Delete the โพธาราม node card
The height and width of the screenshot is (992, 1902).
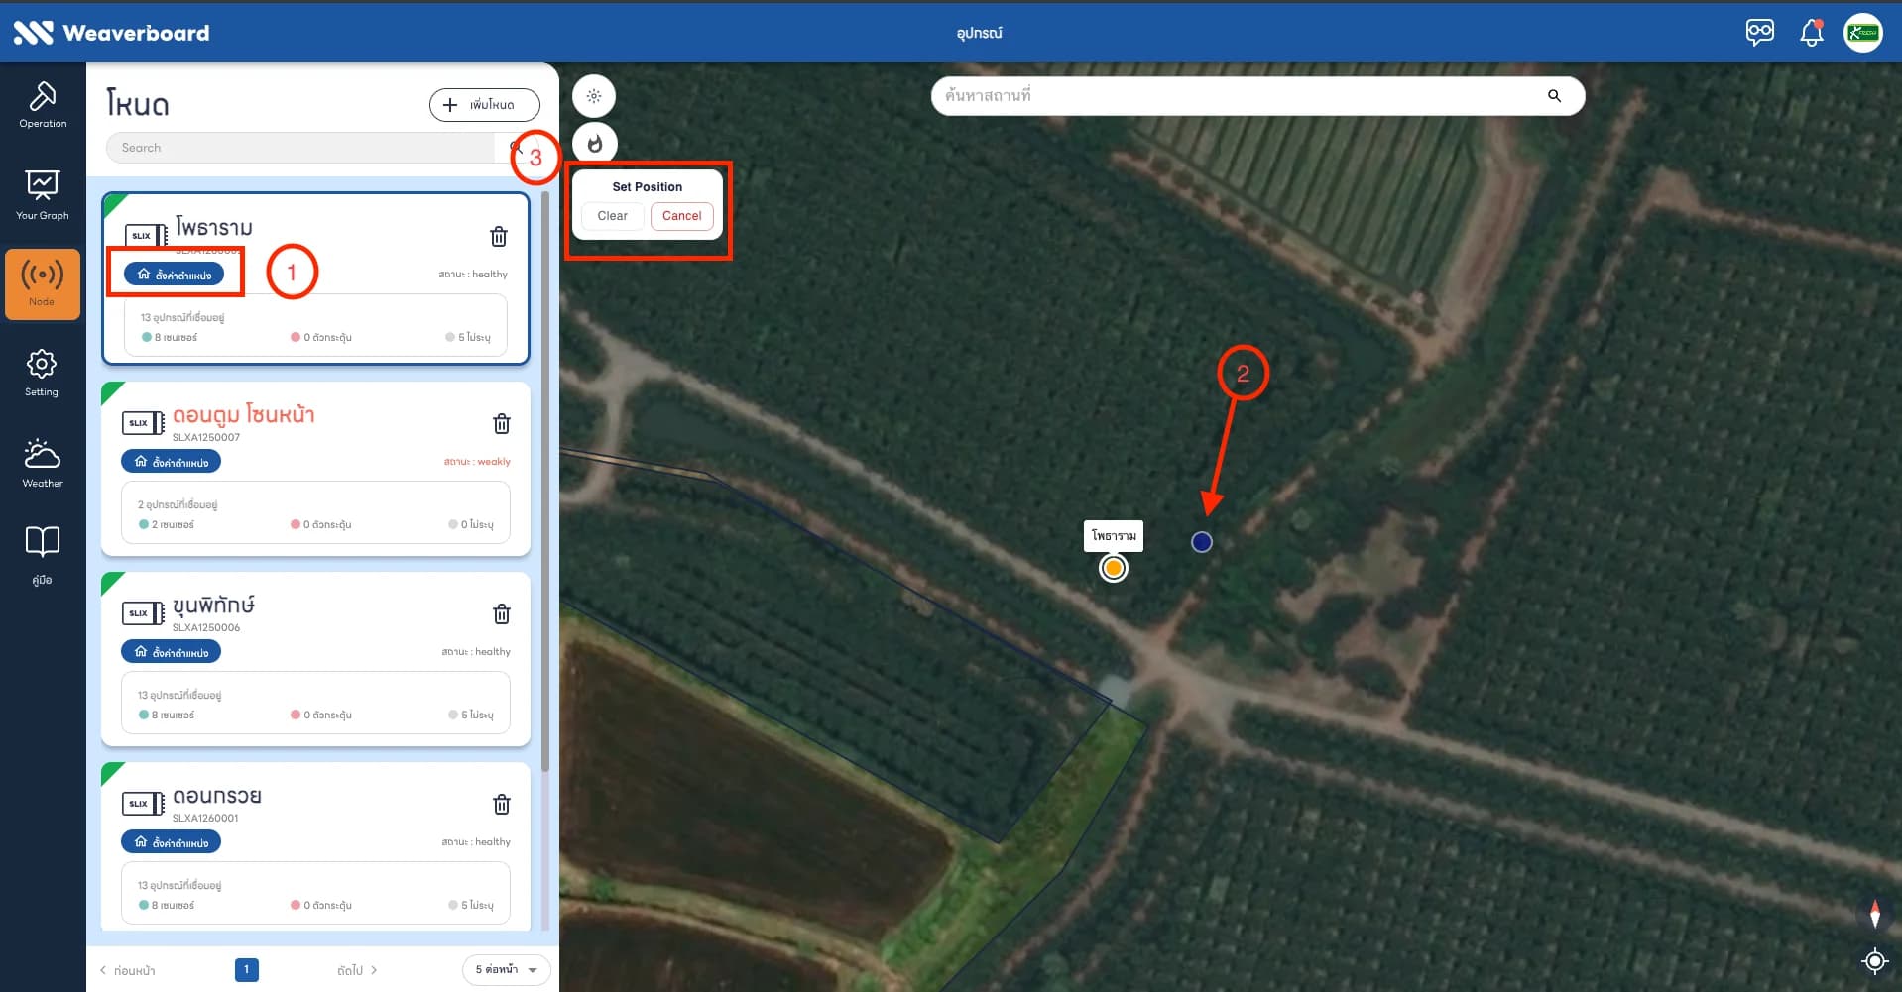[499, 236]
